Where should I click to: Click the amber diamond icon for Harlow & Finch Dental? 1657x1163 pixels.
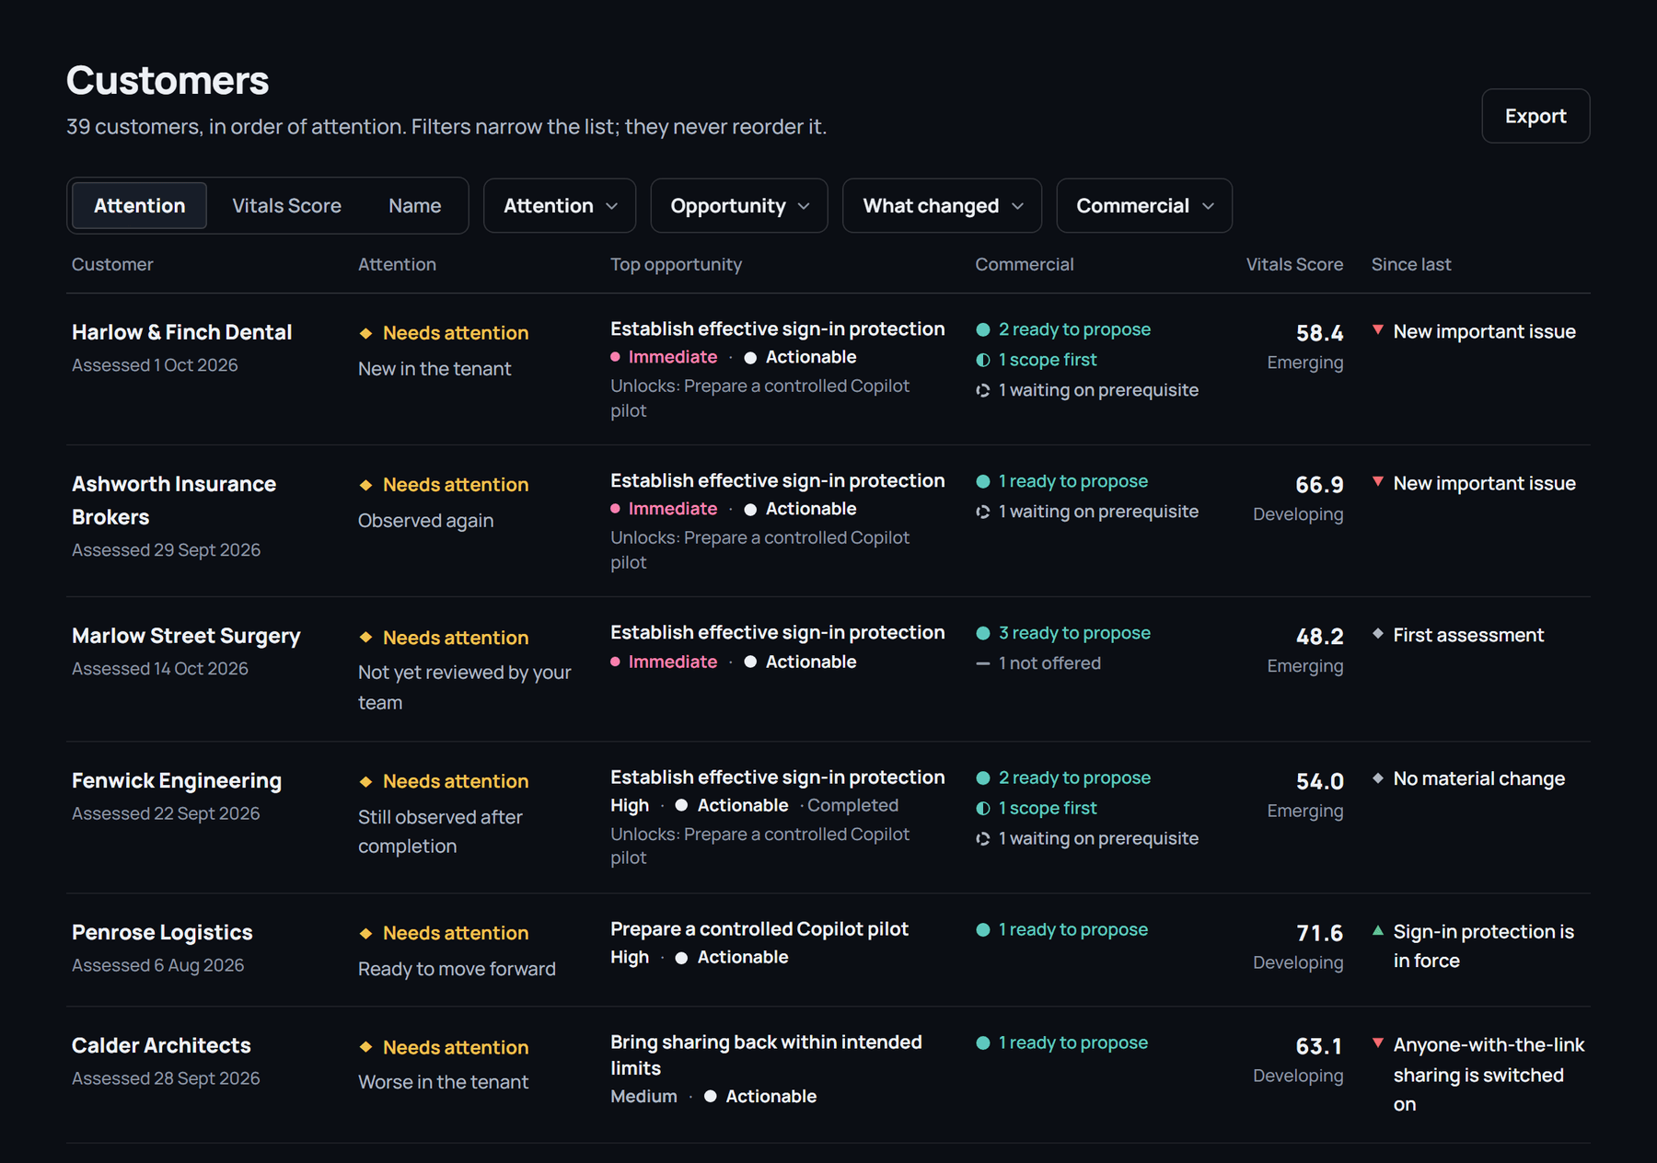point(365,333)
